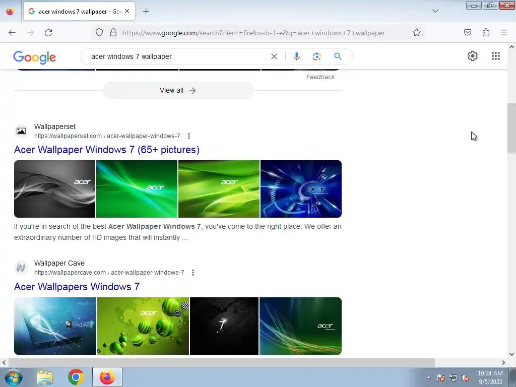Viewport: 516px width, 387px height.
Task: Open the Wallpaper Cave result options menu
Action: coord(193,273)
